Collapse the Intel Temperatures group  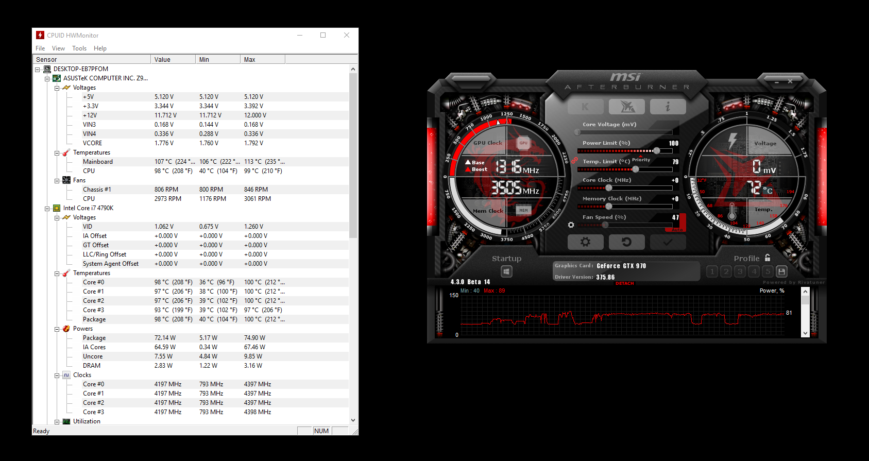click(57, 273)
